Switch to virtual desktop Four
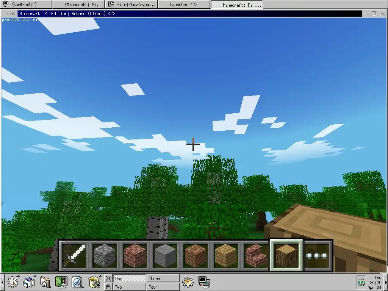This screenshot has width=388, height=291. tap(163, 287)
